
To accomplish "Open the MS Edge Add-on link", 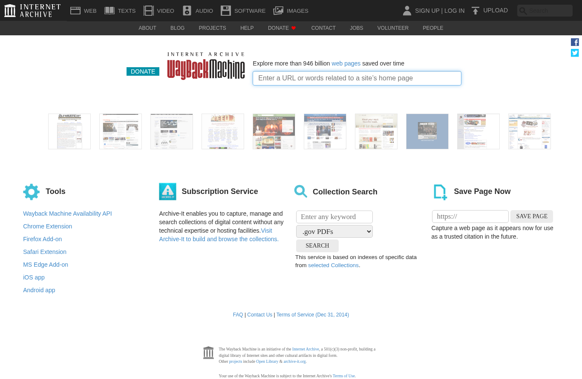I will (46, 265).
